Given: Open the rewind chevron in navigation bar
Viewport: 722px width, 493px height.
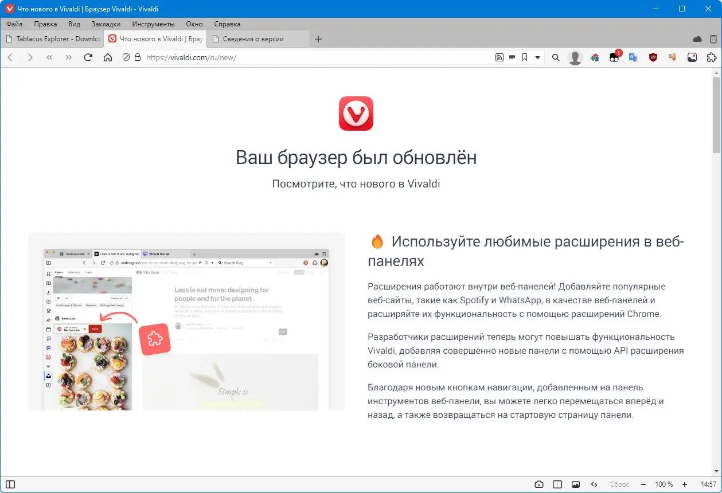Looking at the screenshot, I should pyautogui.click(x=49, y=57).
